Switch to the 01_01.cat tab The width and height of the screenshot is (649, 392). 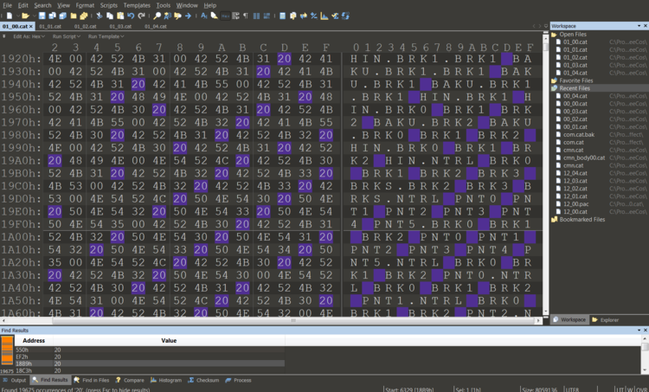click(x=50, y=26)
